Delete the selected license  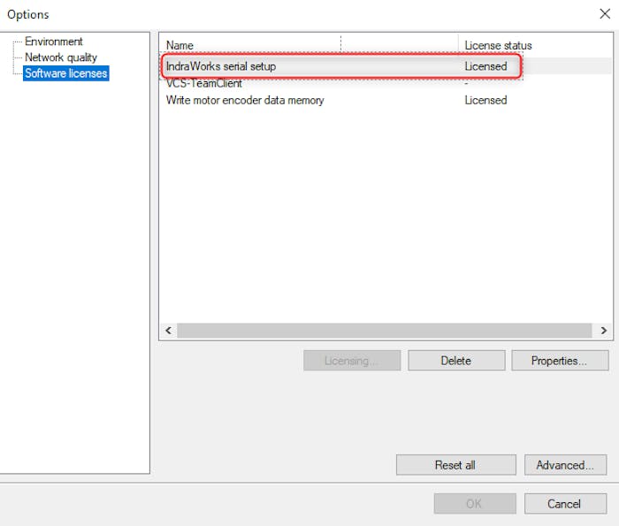[456, 361]
